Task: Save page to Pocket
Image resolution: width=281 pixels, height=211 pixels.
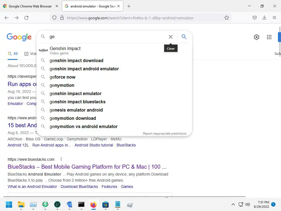Action: coord(254,18)
